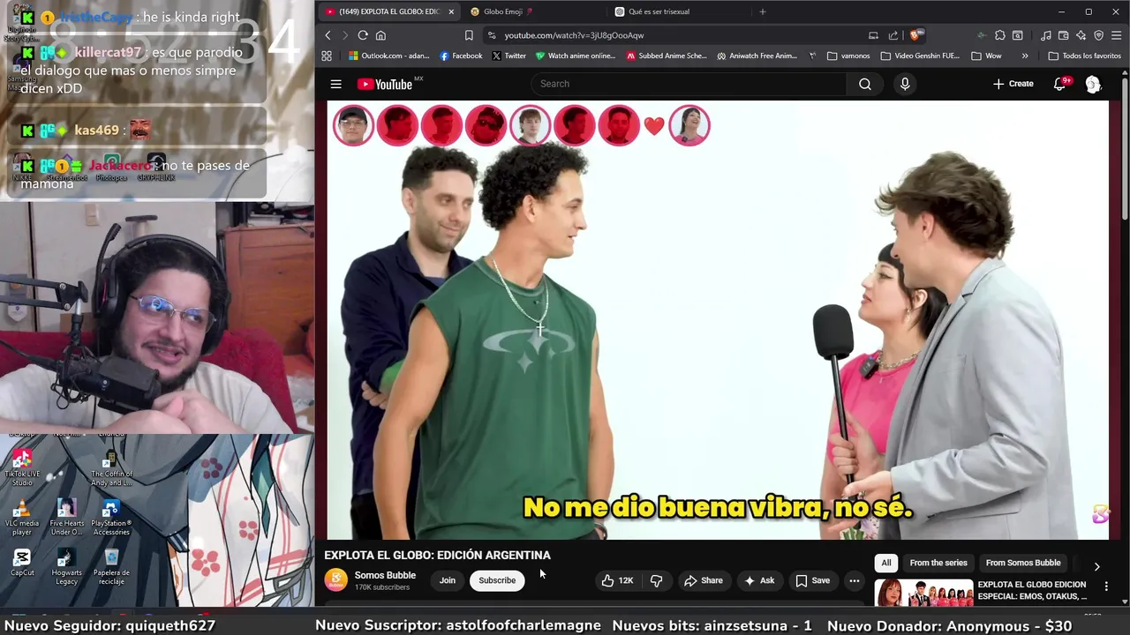Open Hogwarts Legacy desktop shortcut
1130x635 pixels.
66,567
